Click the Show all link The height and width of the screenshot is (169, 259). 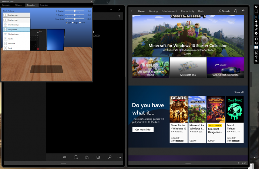tap(239, 92)
